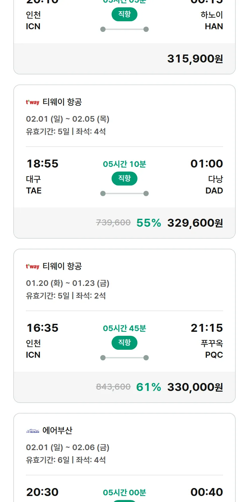Screen dimensions: 249x502
Task: Select the 329,600원 discounted fare
Action: pos(195,223)
